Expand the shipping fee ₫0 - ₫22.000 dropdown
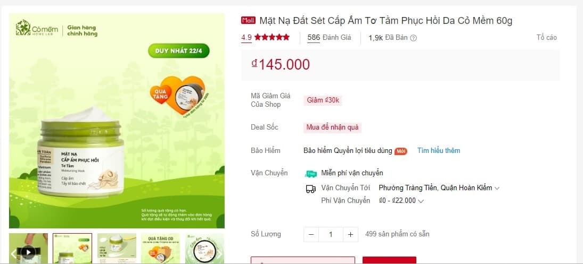 [x=401, y=201]
